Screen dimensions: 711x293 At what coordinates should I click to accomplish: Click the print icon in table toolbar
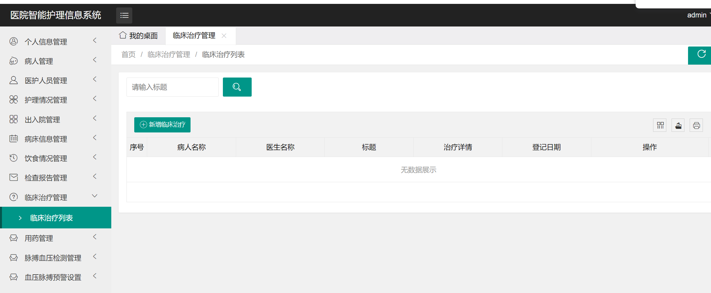pos(696,125)
